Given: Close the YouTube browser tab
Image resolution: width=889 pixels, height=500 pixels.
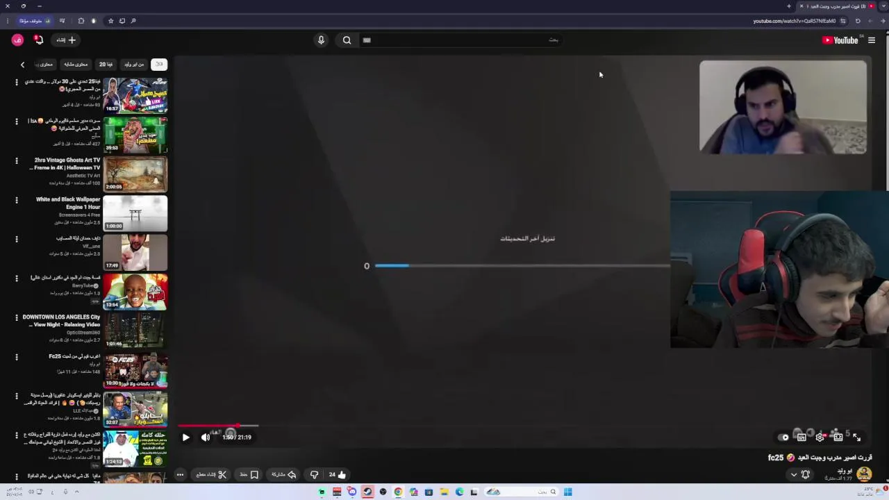Looking at the screenshot, I should [x=801, y=6].
